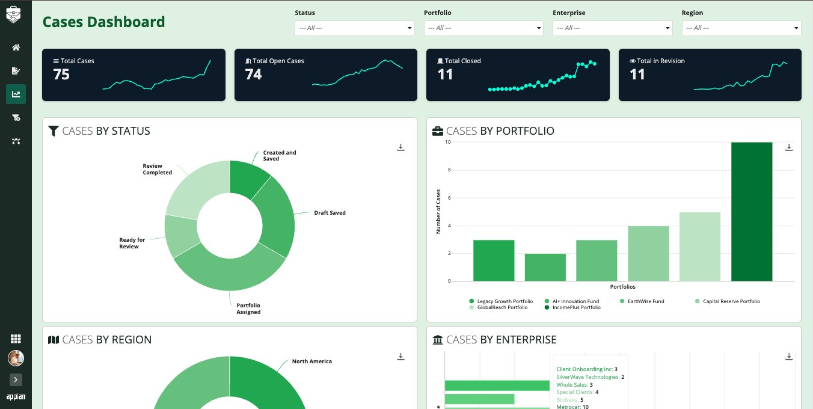Click the bank icon beside Cases by Enterprise

(x=438, y=340)
